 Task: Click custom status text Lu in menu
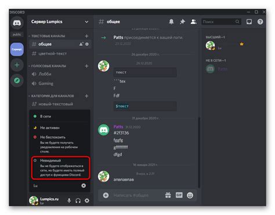(35, 186)
